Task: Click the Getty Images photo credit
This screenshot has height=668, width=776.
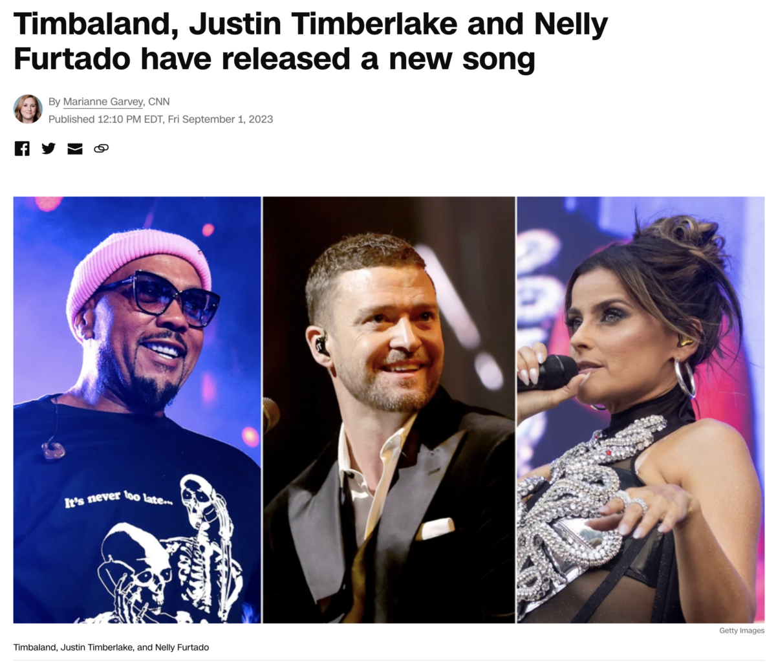Action: pos(742,630)
